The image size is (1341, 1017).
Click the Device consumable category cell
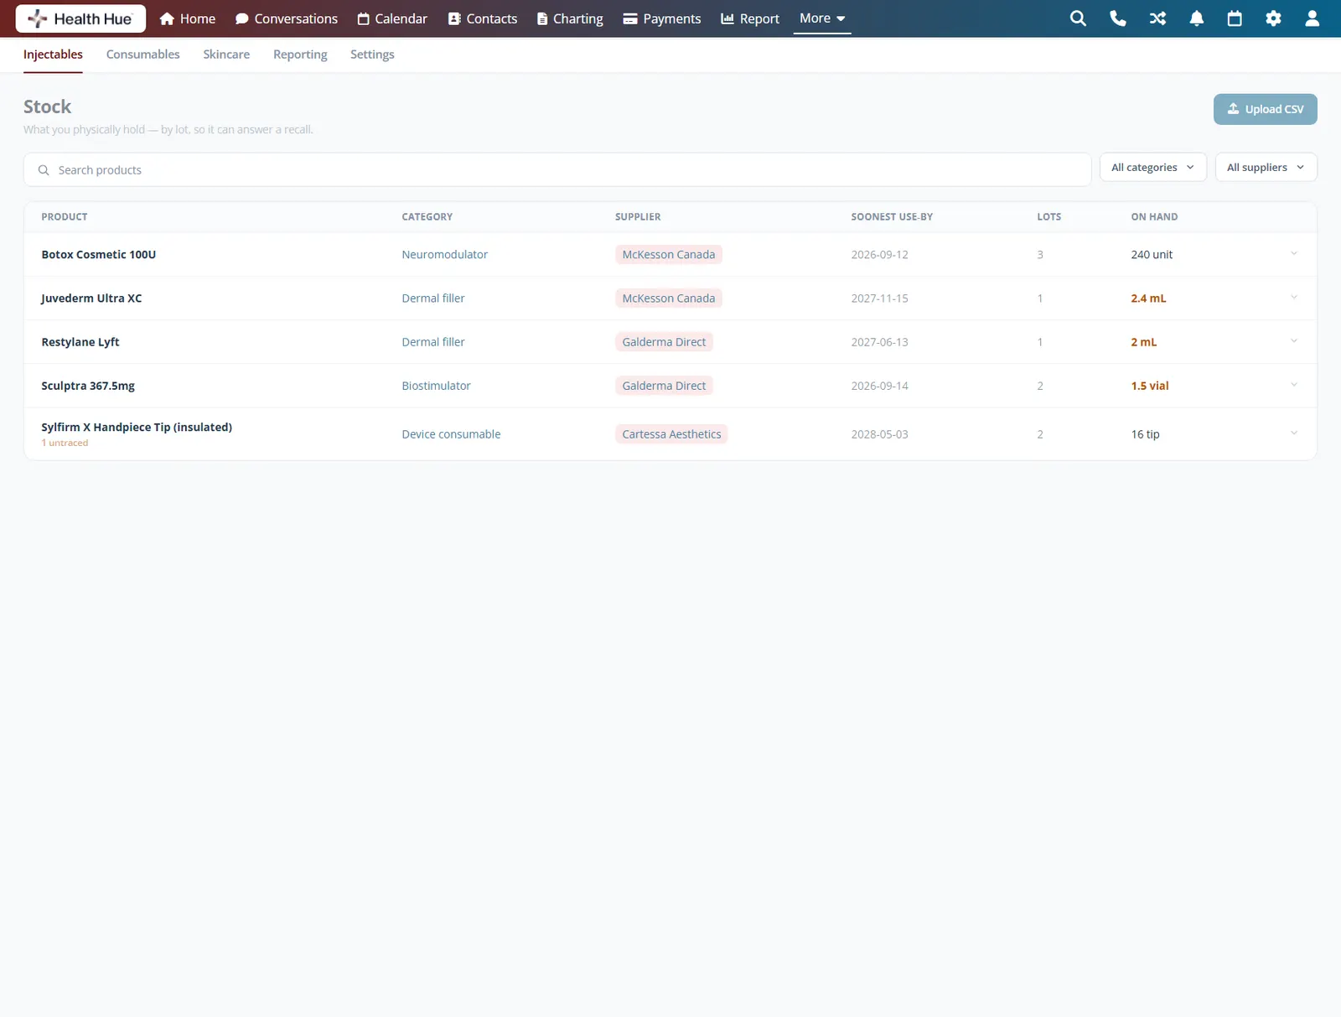click(x=451, y=434)
